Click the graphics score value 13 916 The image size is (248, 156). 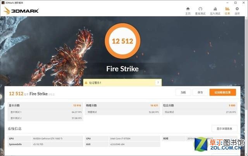77,105
